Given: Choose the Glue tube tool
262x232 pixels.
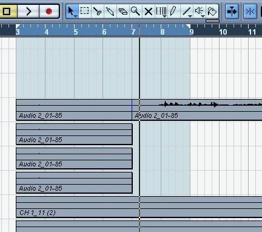Looking at the screenshot, I should coord(110,11).
